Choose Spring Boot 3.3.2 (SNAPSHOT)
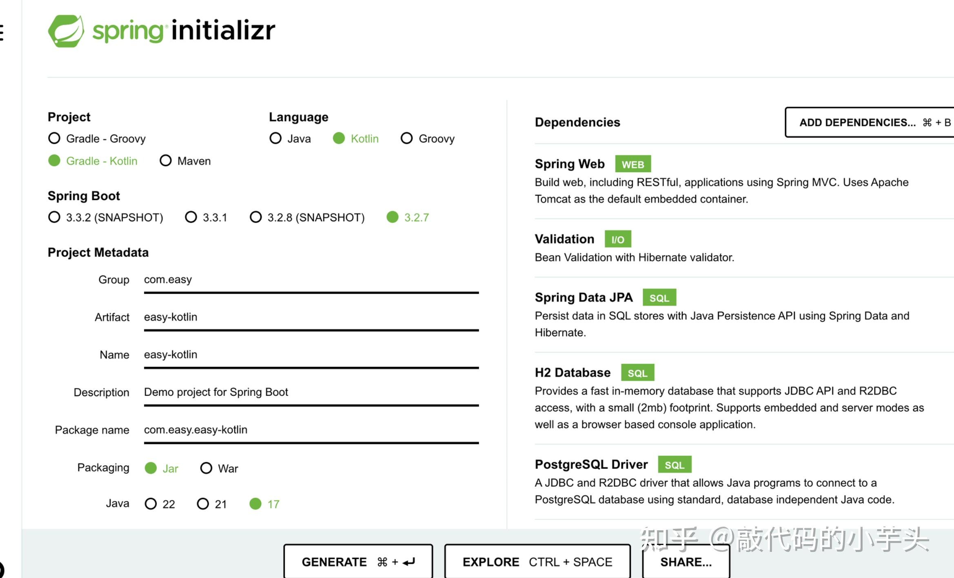Viewport: 954px width, 578px height. coord(54,217)
